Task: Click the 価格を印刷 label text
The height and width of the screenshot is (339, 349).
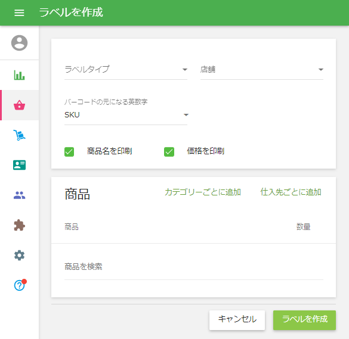Action: coord(205,151)
